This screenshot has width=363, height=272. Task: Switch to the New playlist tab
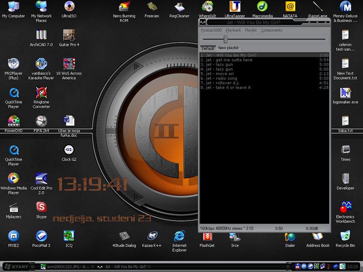pyautogui.click(x=228, y=48)
